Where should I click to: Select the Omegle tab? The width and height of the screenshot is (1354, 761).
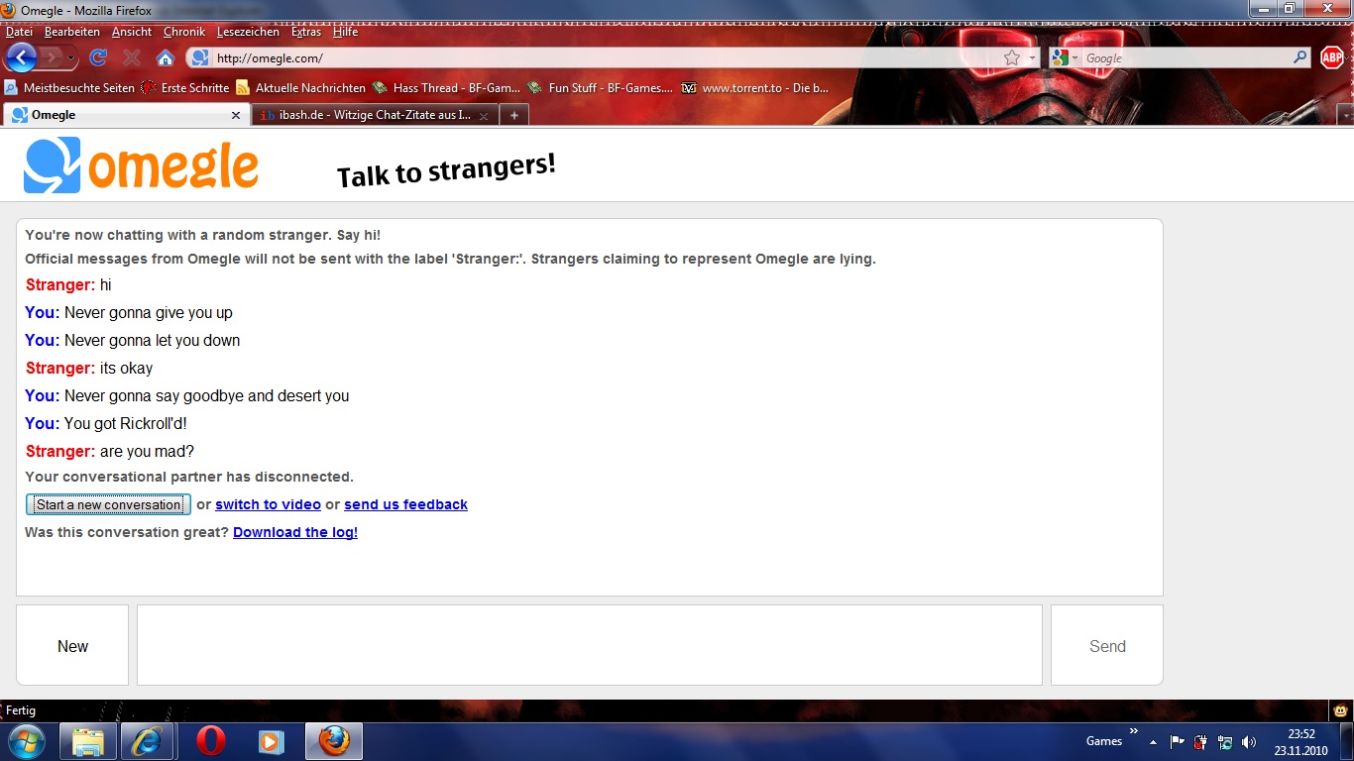tap(126, 115)
